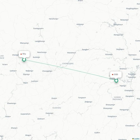Click the CHONGQING province label
This screenshot has width=140, height=140.
pos(68,64)
